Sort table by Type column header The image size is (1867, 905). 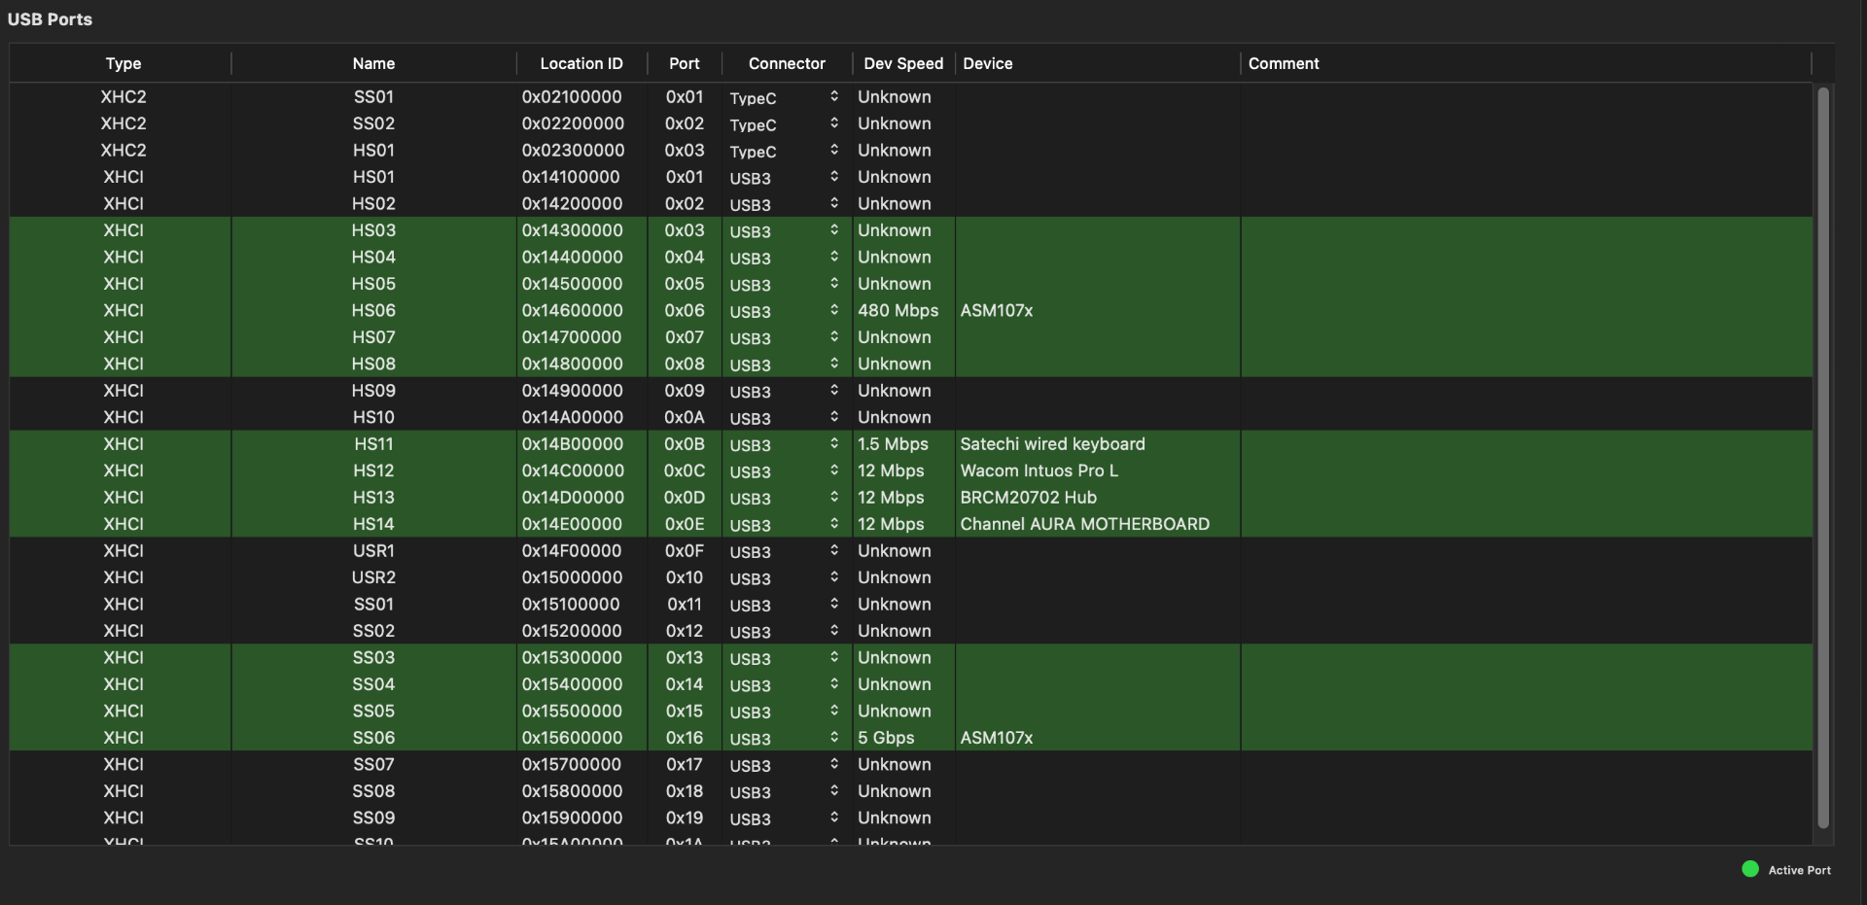(x=123, y=63)
